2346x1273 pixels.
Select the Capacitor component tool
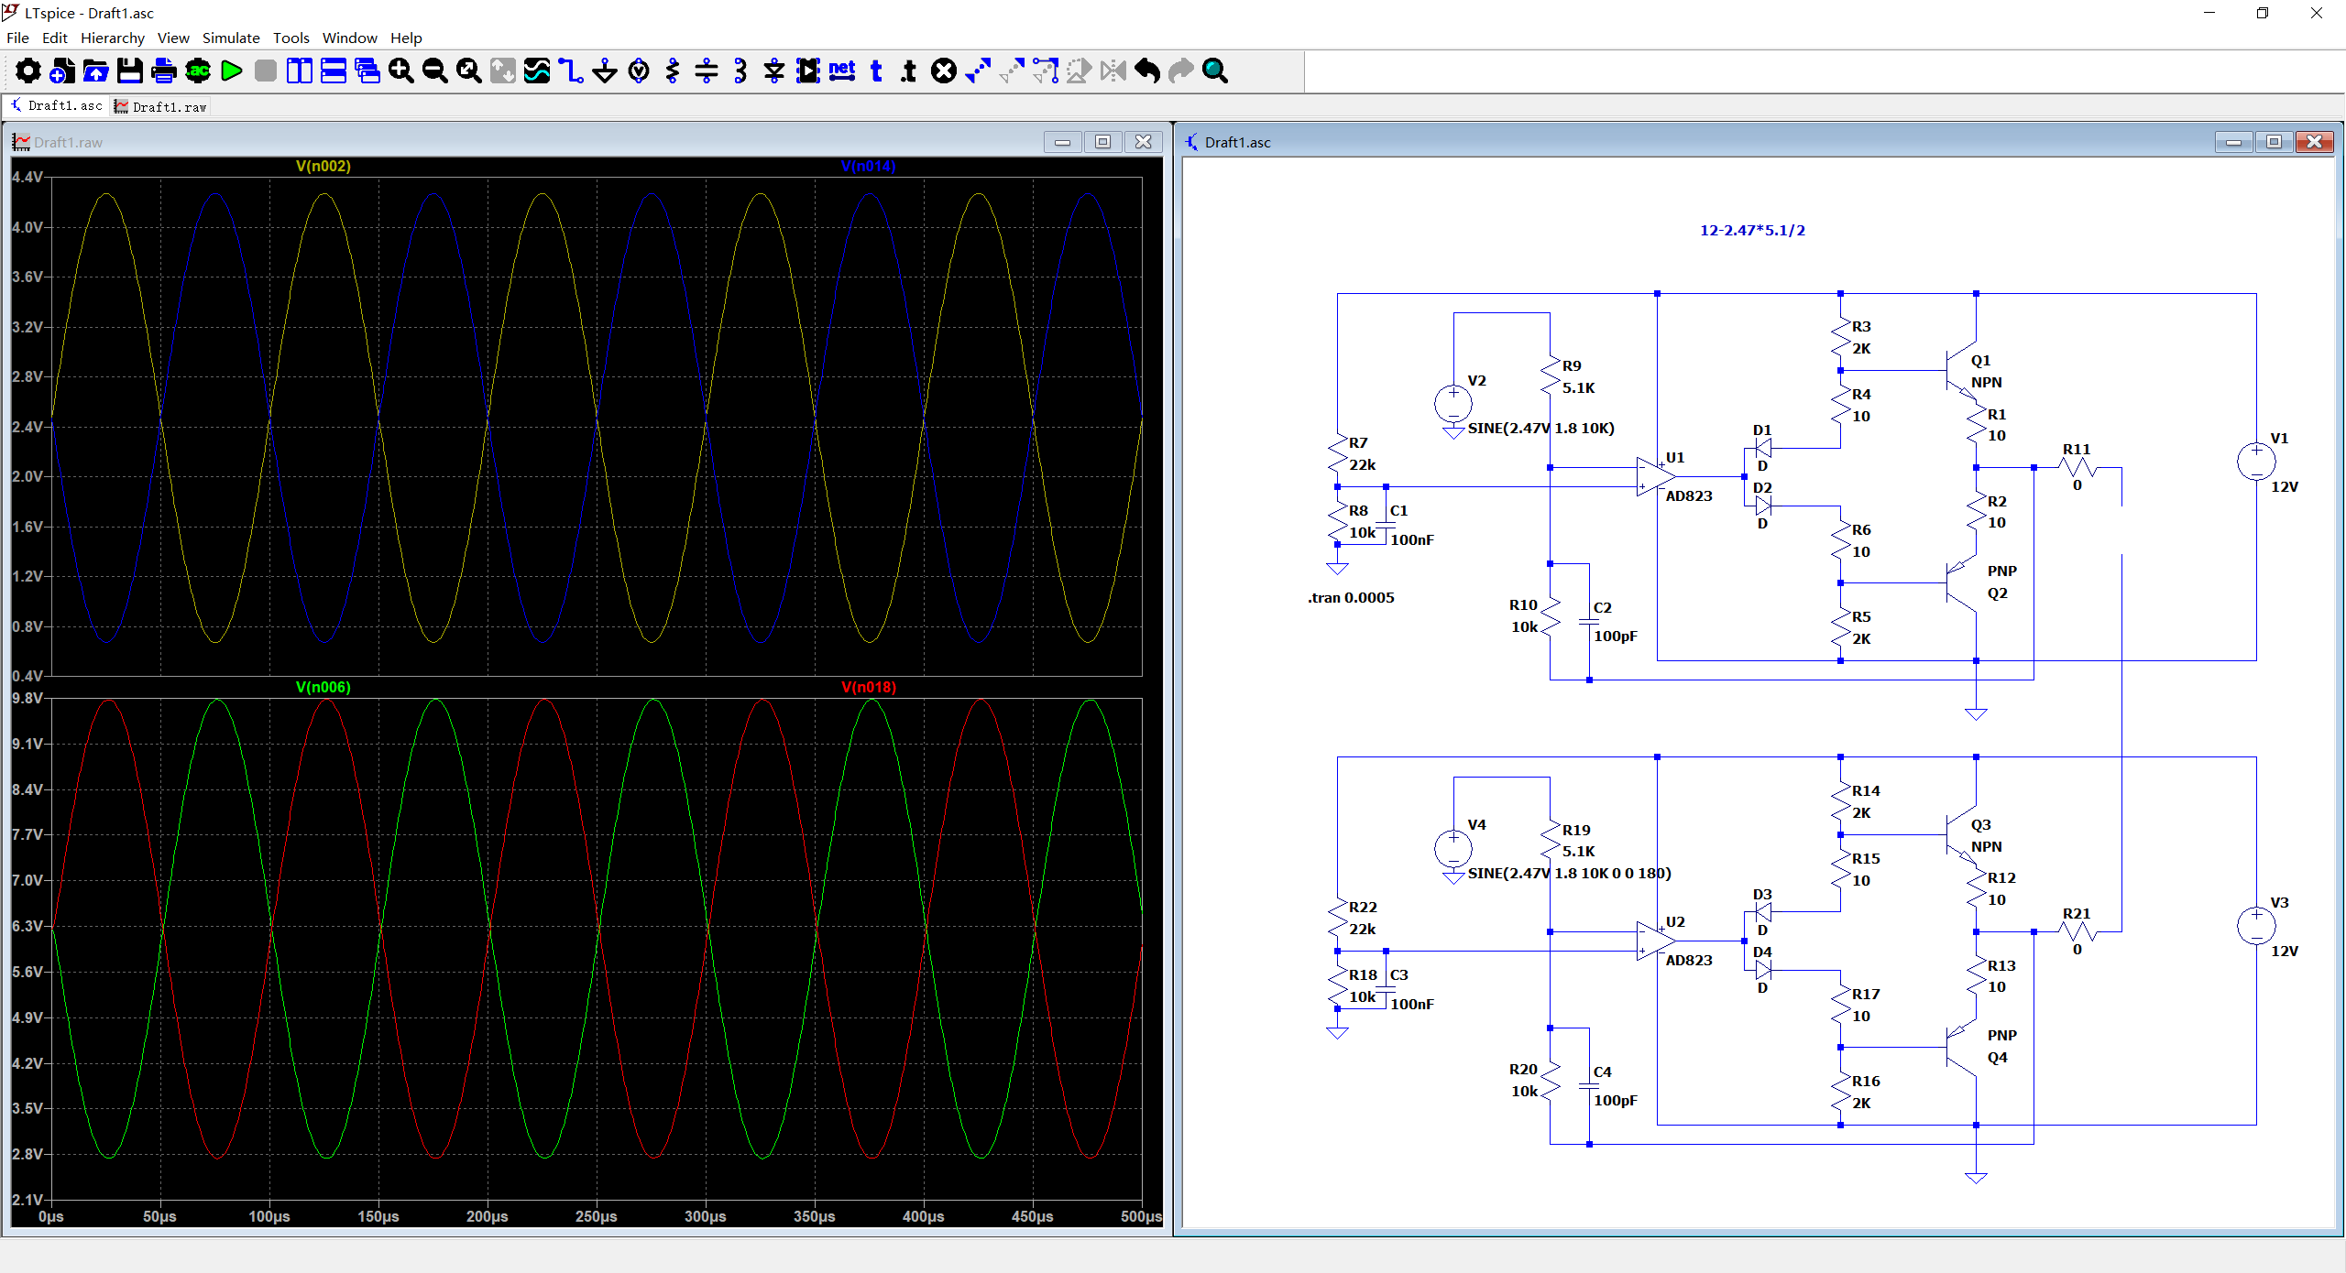[x=707, y=71]
